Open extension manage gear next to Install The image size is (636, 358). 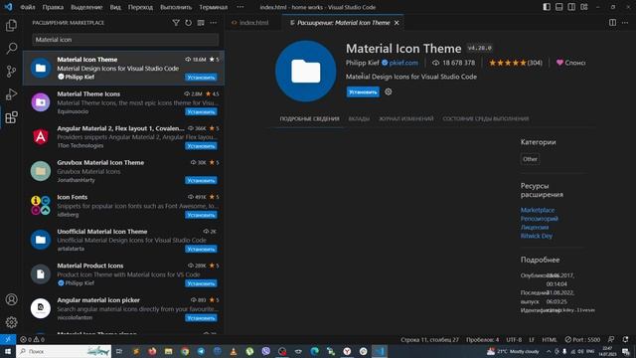[389, 92]
